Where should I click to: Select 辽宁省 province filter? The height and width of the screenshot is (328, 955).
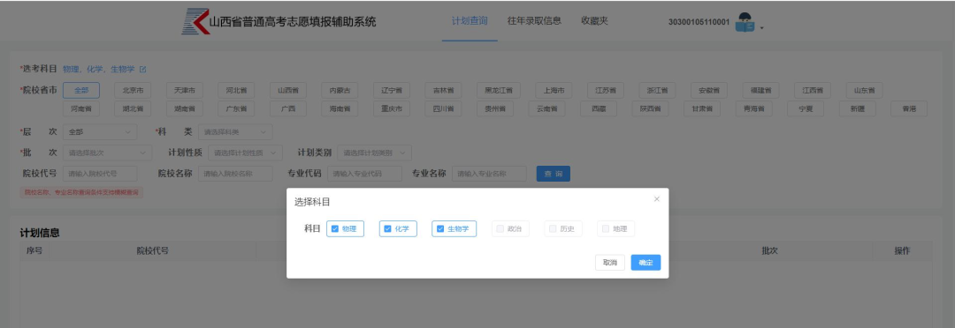[x=392, y=91]
